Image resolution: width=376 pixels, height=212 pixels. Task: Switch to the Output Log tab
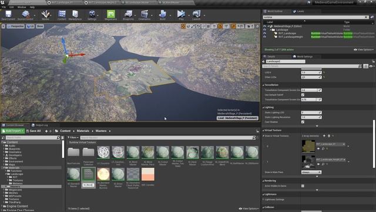point(40,125)
